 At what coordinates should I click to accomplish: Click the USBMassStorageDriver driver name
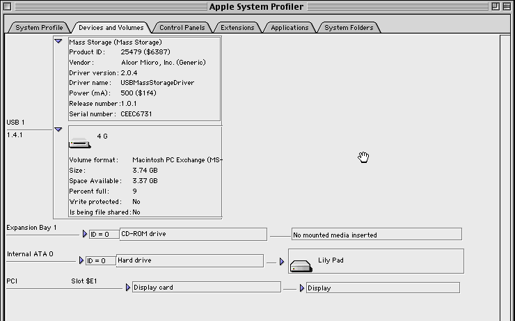[x=157, y=83]
